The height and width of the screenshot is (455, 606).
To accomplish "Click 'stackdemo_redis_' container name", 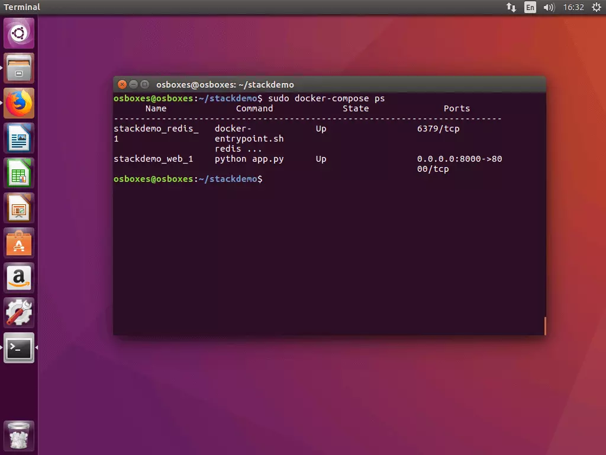I will pos(156,129).
